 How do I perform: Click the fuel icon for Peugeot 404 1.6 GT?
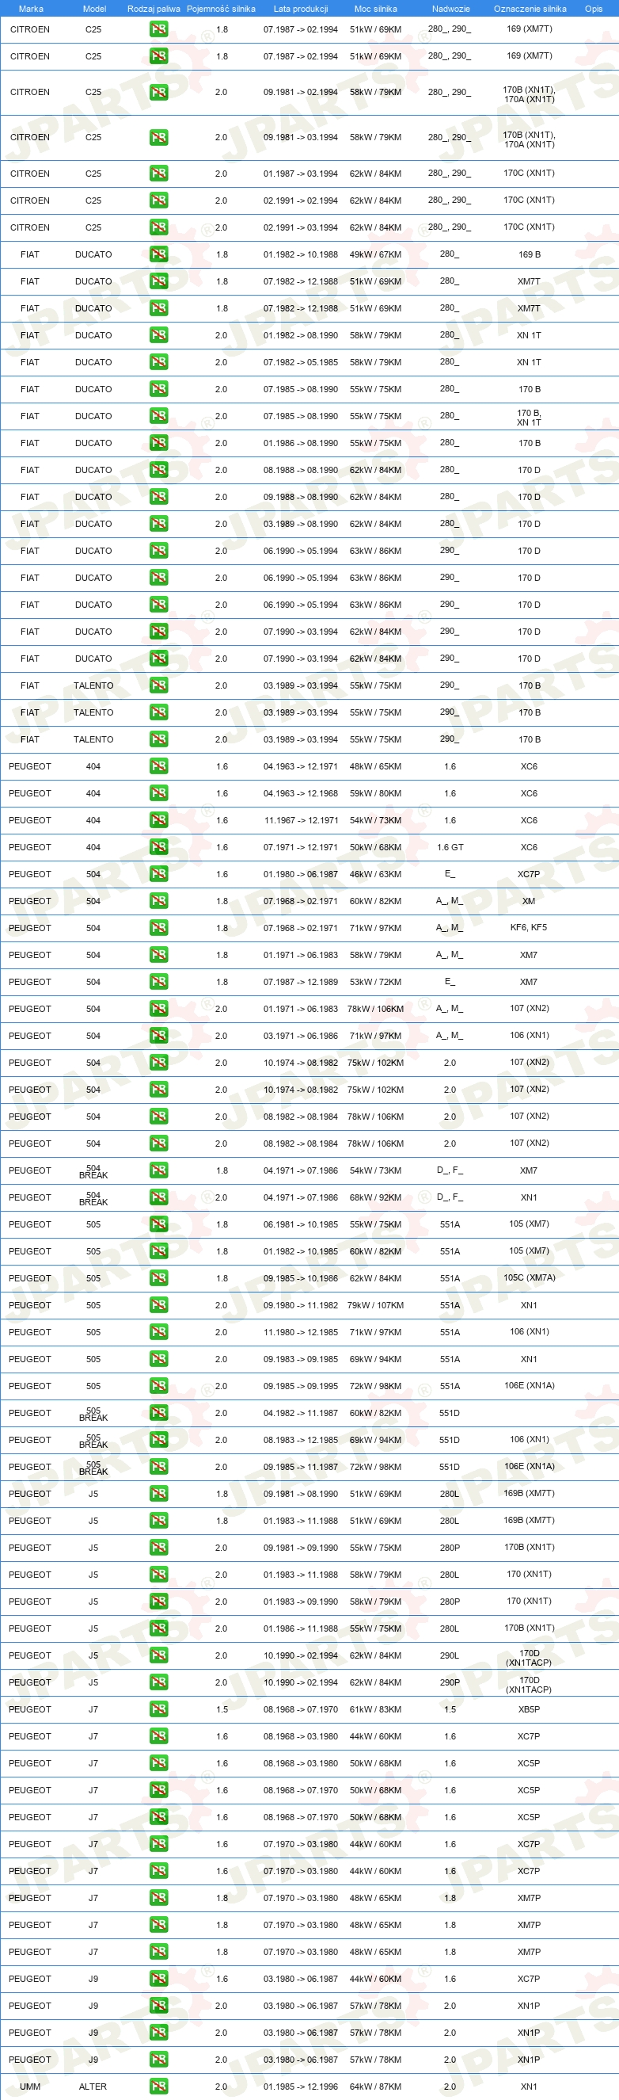[159, 847]
